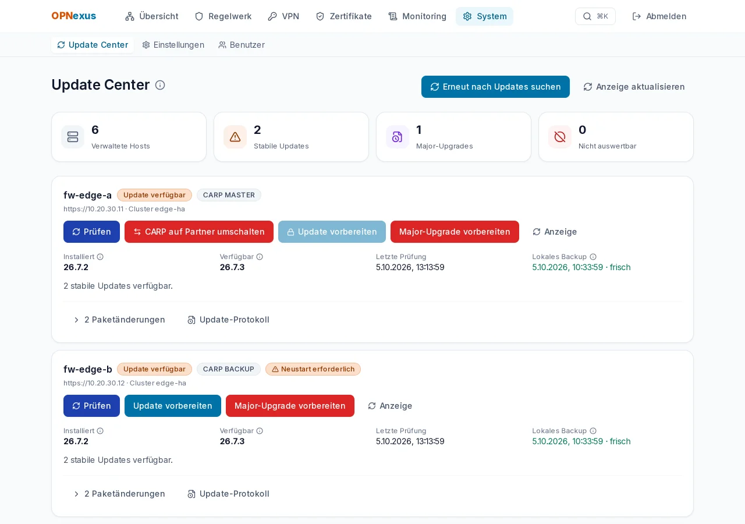745x524 pixels.
Task: Open the Monitoring menu item
Action: click(x=417, y=16)
